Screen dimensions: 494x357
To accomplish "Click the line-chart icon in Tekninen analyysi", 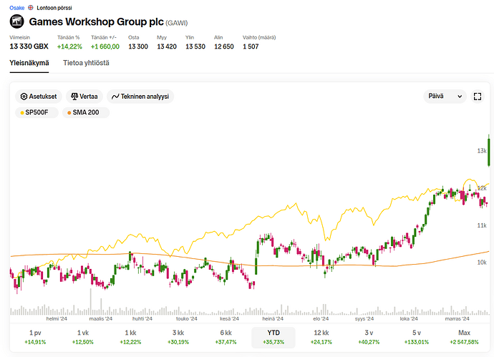I will coord(115,97).
